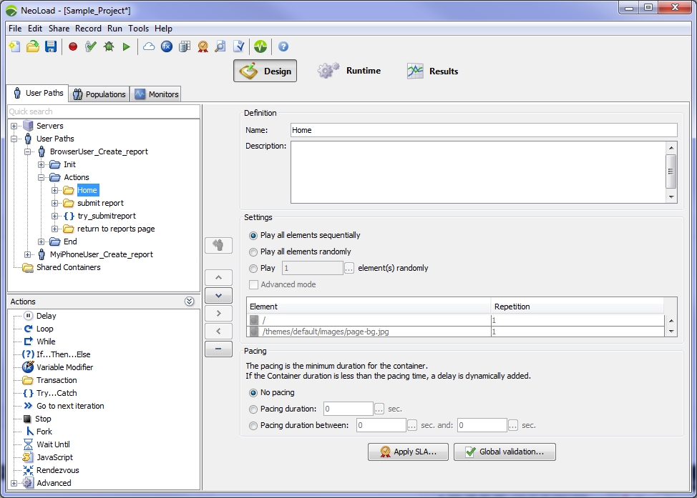Open the cloud icon in the toolbar
The height and width of the screenshot is (498, 697).
click(149, 46)
